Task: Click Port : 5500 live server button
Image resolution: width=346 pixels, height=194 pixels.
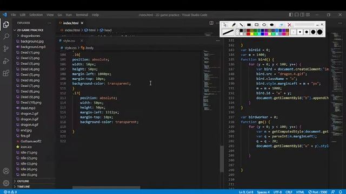Action: click(318, 192)
